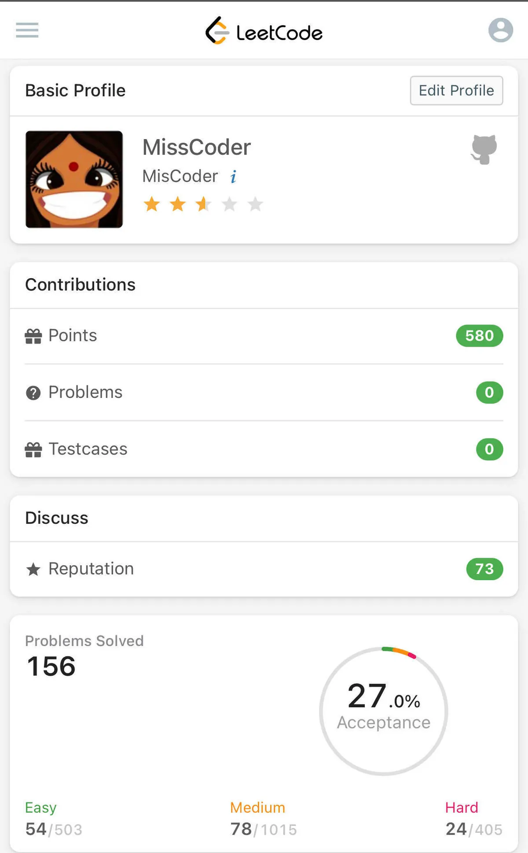
Task: Click the 73 reputation badge
Action: pos(484,569)
